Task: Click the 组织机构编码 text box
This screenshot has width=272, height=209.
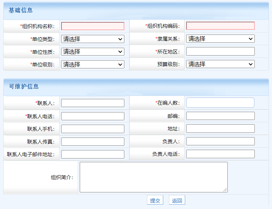Action: (x=220, y=26)
